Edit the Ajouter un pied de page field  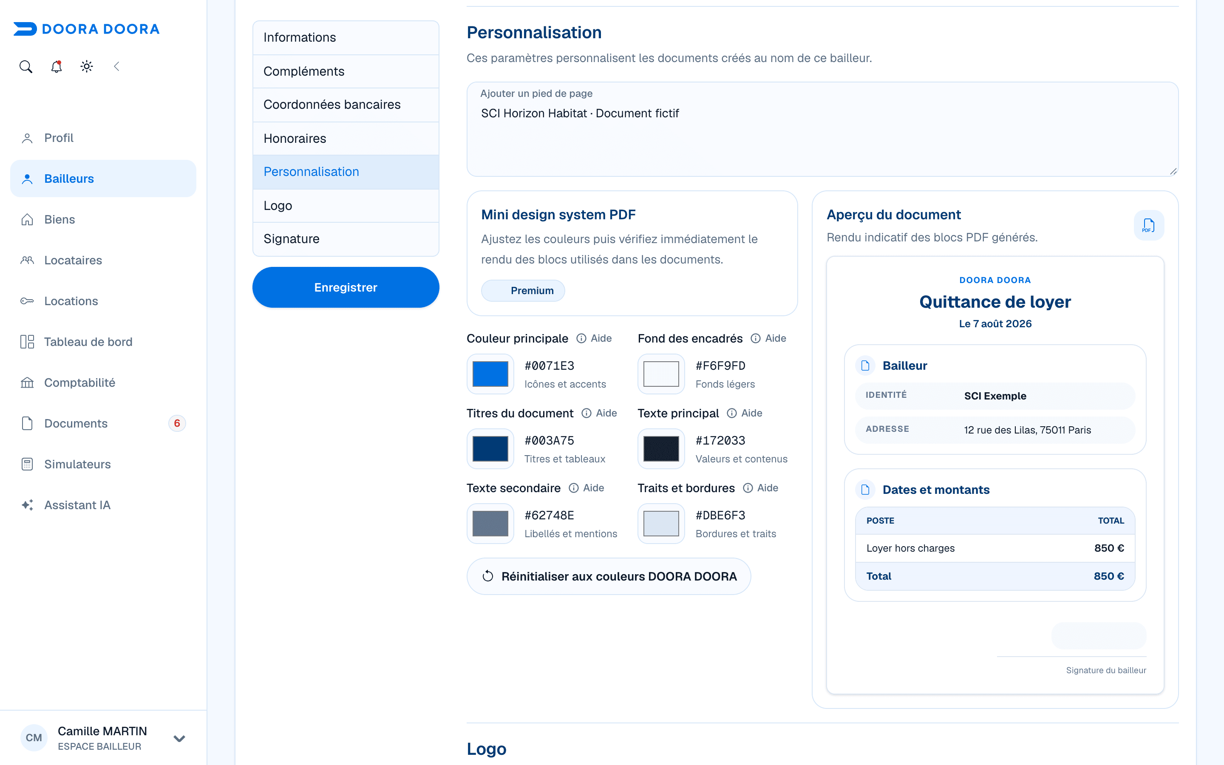click(x=822, y=130)
